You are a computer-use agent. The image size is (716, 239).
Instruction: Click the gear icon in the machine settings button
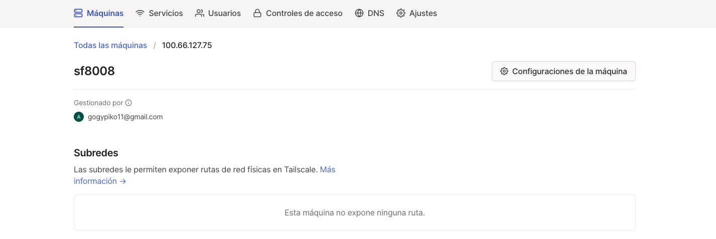coord(504,71)
